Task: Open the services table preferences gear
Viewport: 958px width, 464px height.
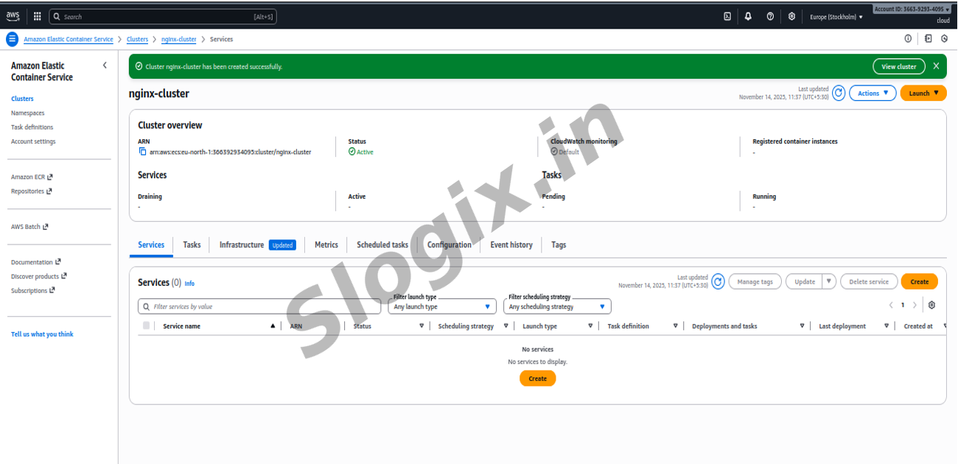Action: click(931, 305)
